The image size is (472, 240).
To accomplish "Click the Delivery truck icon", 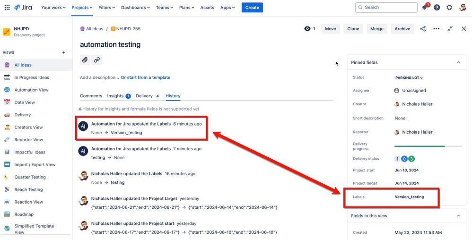I will coord(7,115).
